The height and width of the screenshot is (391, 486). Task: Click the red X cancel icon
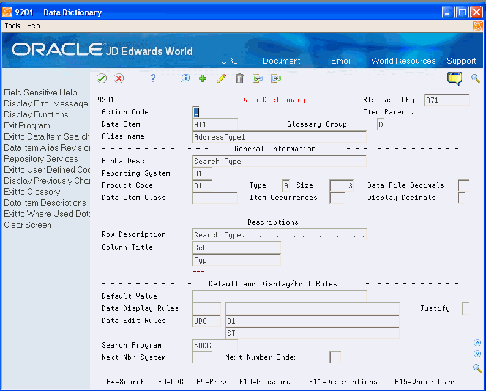119,78
